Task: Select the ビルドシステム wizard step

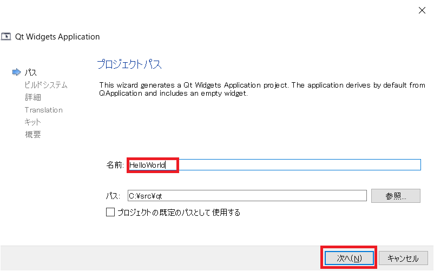Action: pyautogui.click(x=46, y=85)
